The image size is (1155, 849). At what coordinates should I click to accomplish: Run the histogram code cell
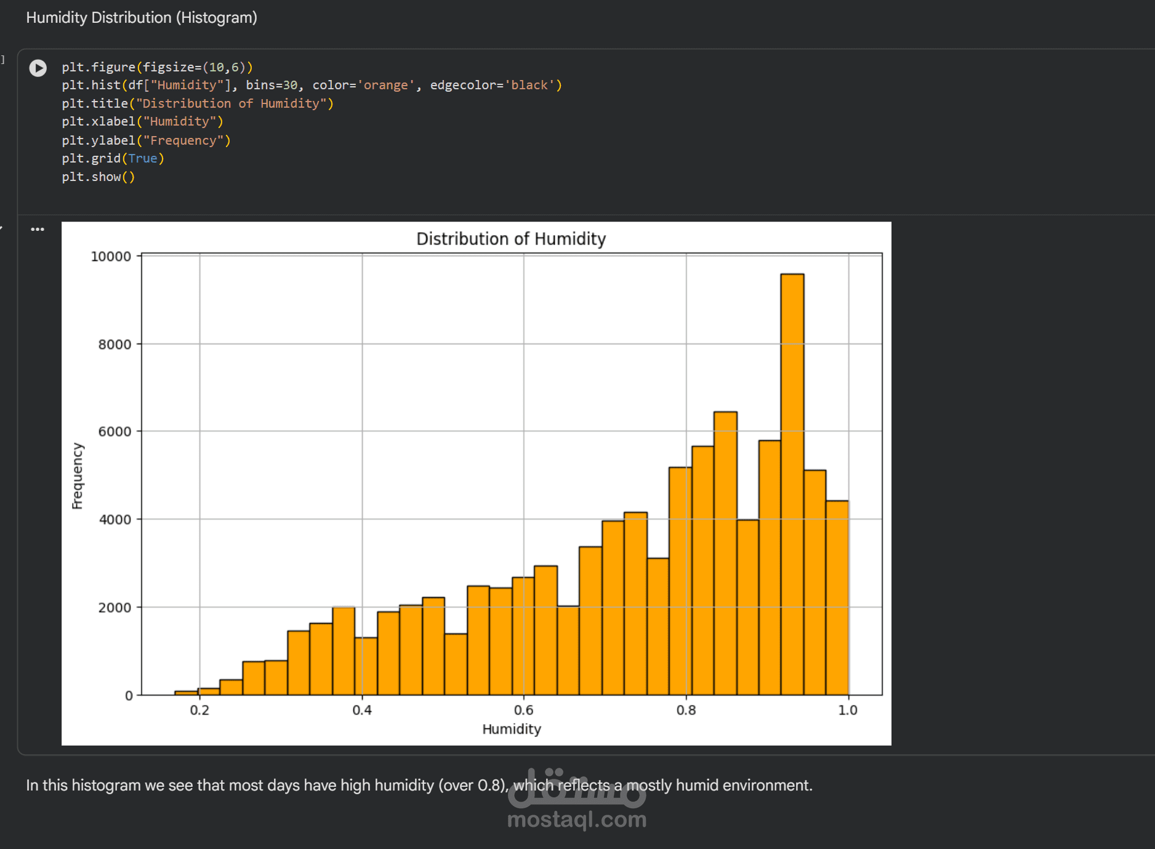click(38, 68)
